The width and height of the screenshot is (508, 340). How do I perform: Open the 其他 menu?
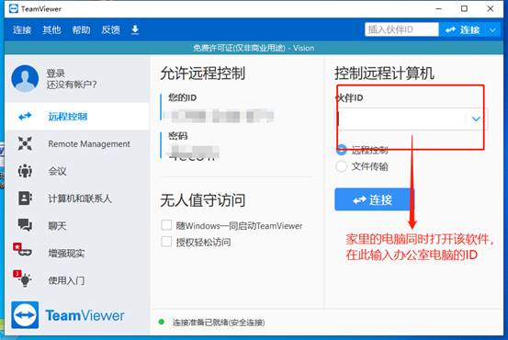[x=51, y=29]
